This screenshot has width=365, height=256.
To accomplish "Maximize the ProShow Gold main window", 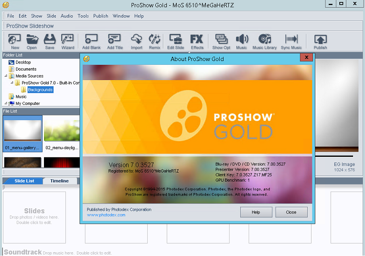I will (x=341, y=4).
